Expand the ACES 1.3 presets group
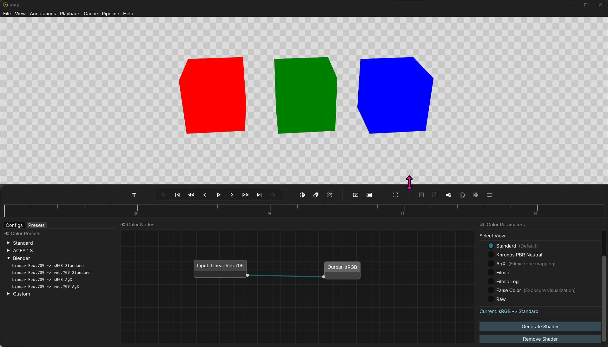This screenshot has height=347, width=608. coord(9,251)
